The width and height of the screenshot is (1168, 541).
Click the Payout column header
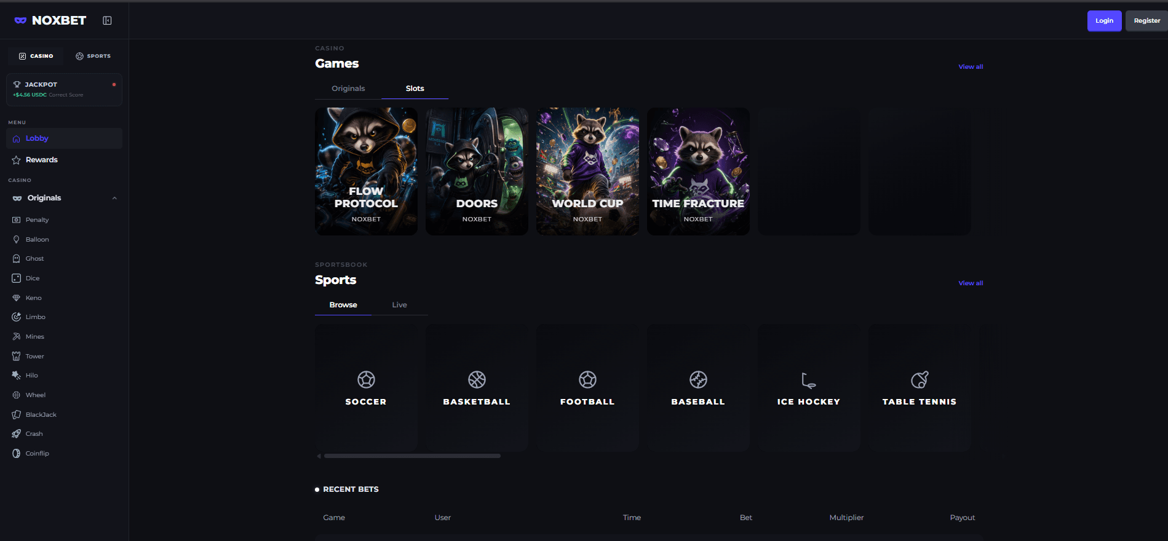[x=963, y=518]
